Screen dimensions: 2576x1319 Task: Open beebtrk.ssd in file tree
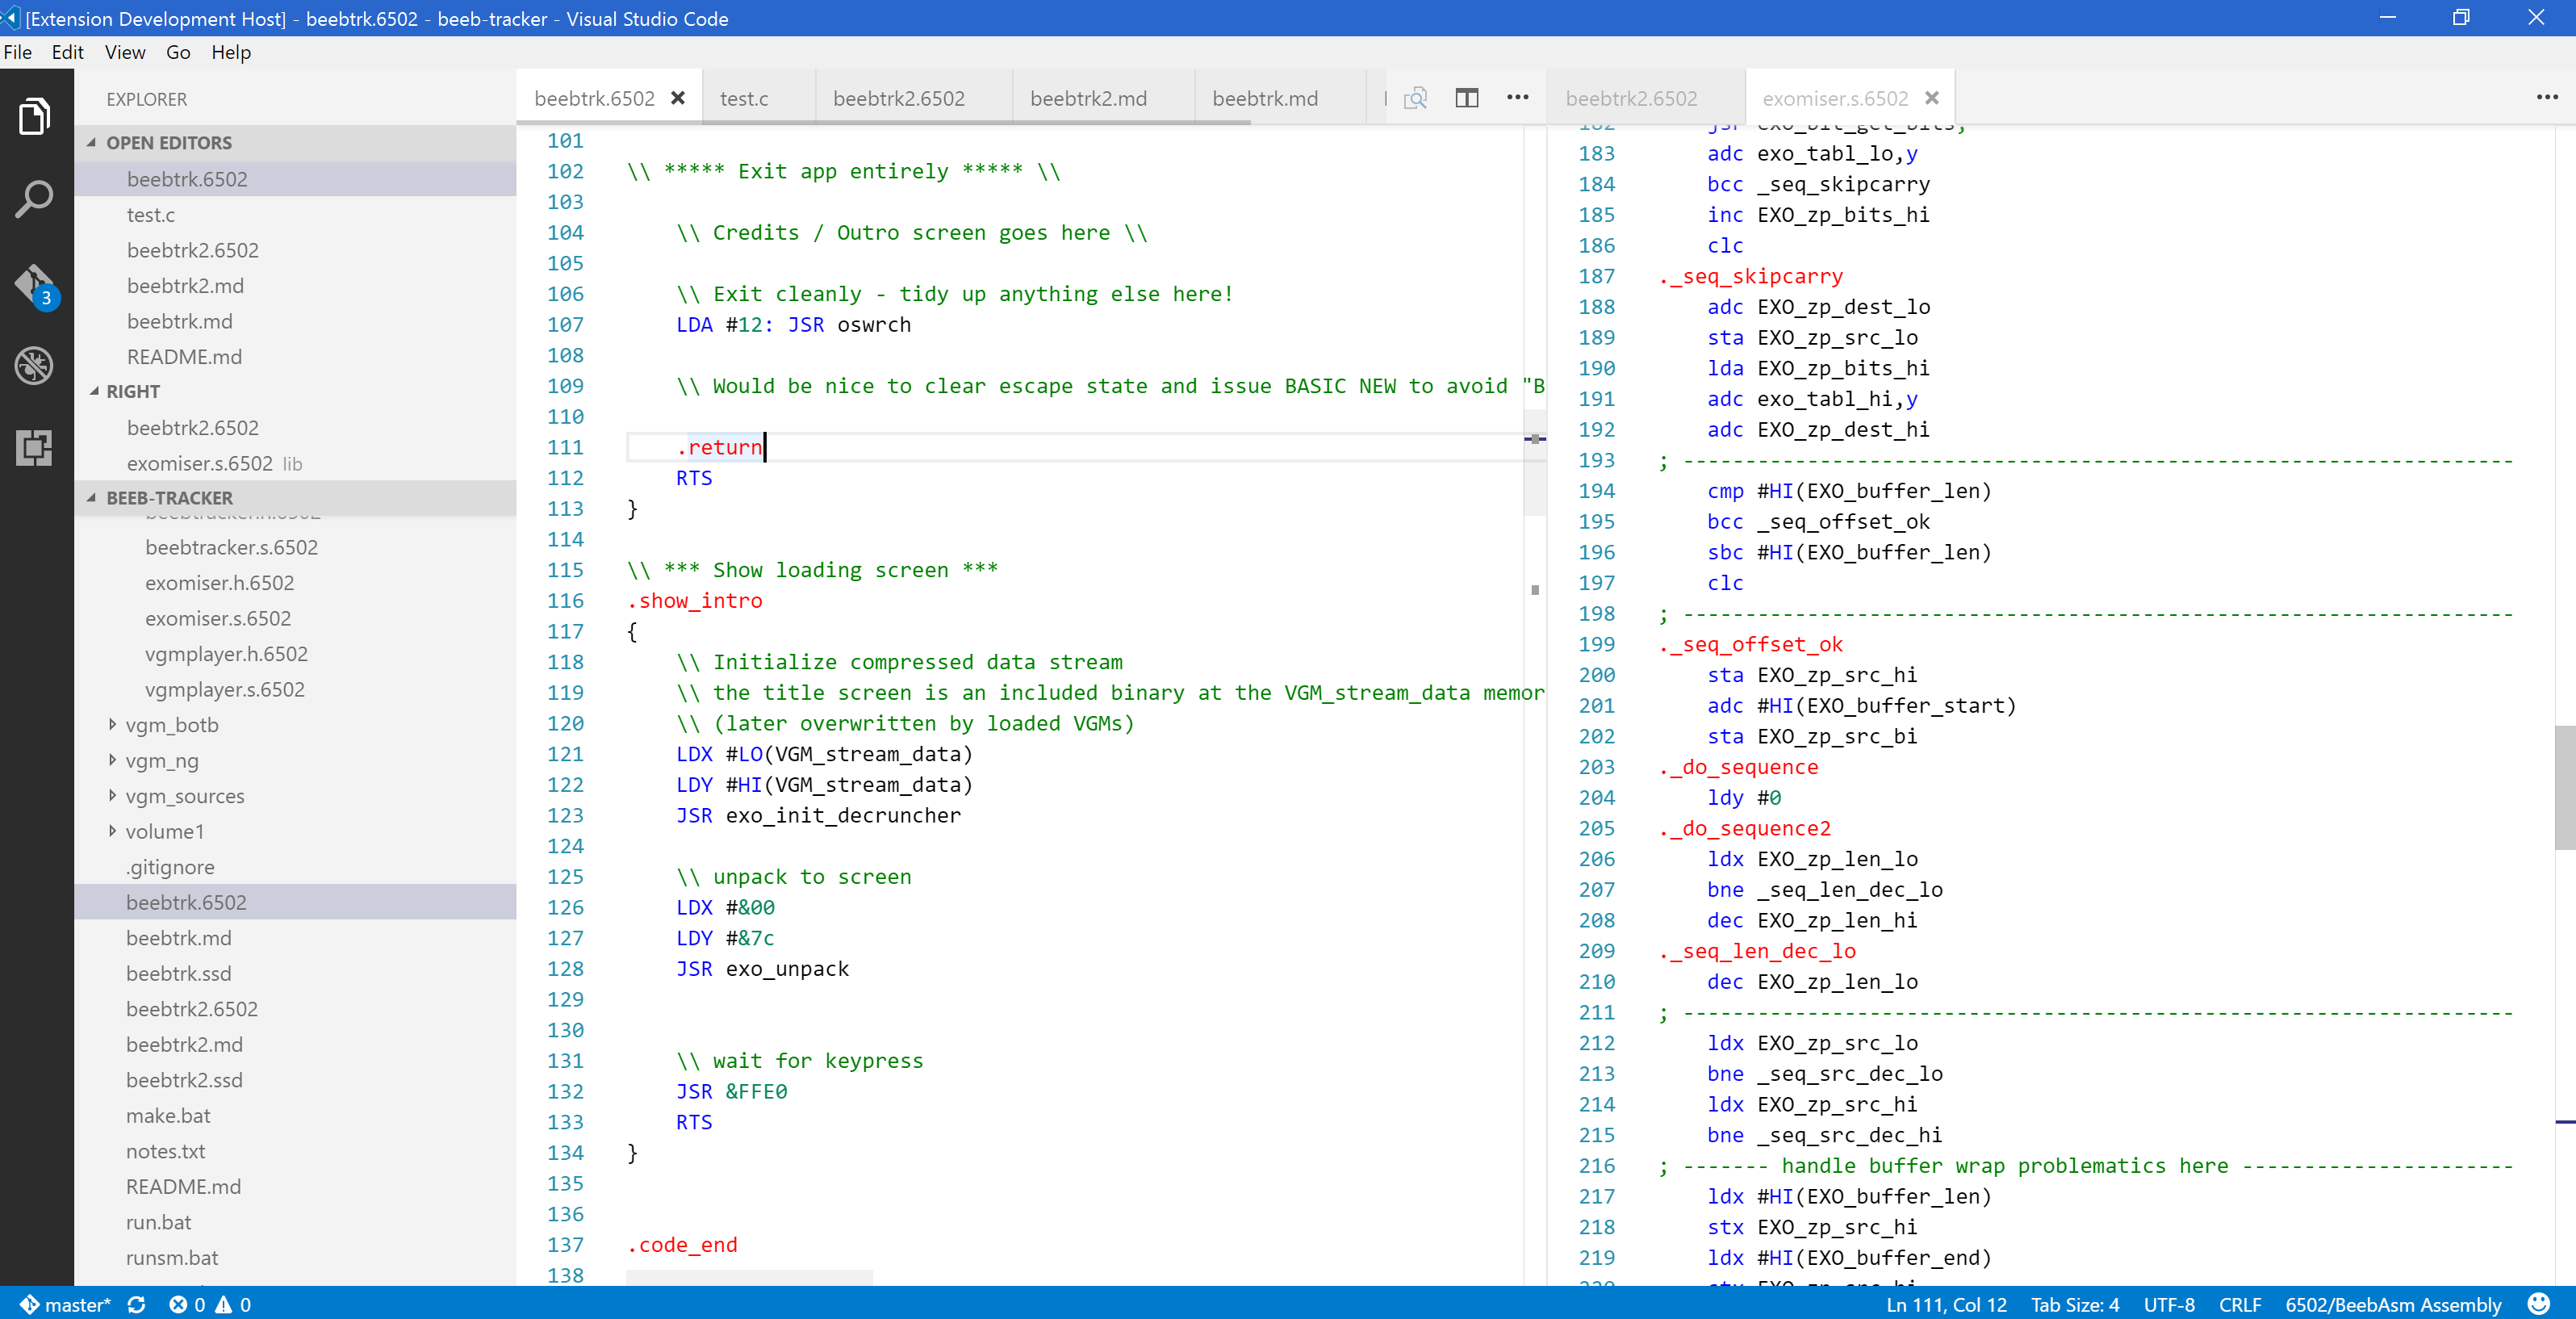click(x=295, y=974)
